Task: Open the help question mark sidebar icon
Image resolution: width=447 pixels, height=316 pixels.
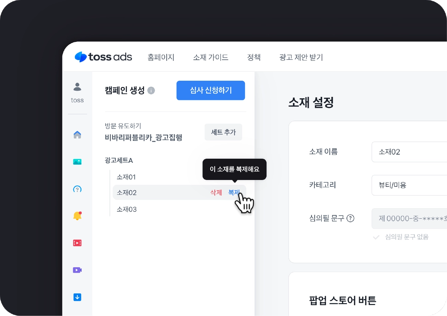Action: coord(78,189)
